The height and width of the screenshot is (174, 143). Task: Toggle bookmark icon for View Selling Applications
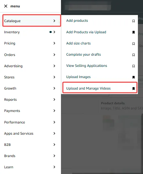click(134, 66)
